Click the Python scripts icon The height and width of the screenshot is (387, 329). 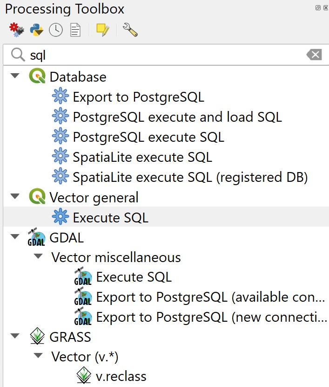[36, 30]
